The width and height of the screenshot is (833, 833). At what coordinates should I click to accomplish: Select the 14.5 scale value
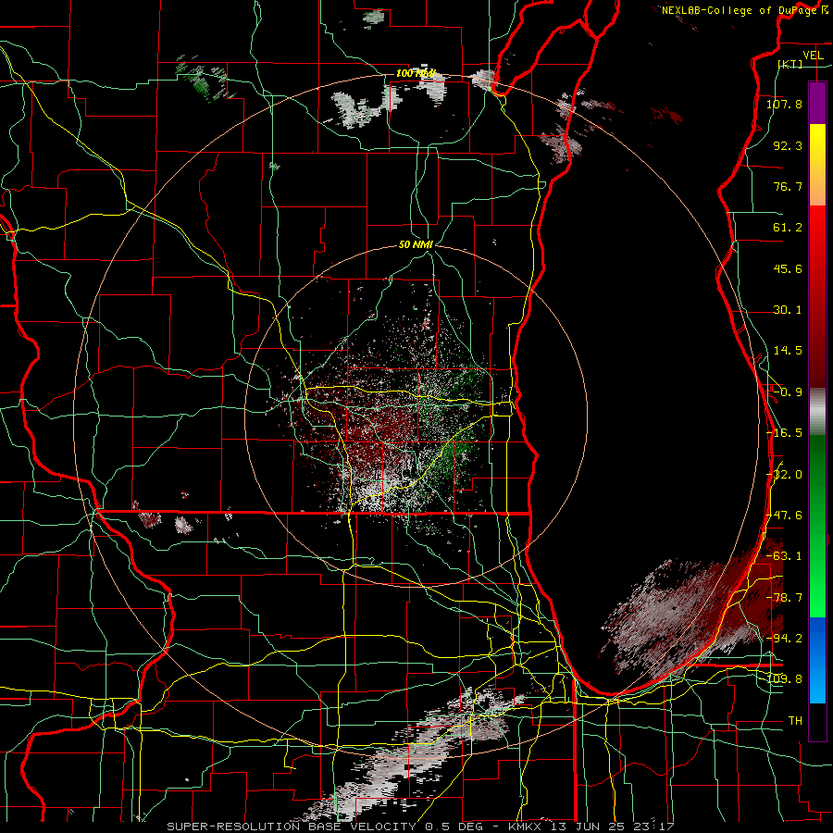(788, 351)
